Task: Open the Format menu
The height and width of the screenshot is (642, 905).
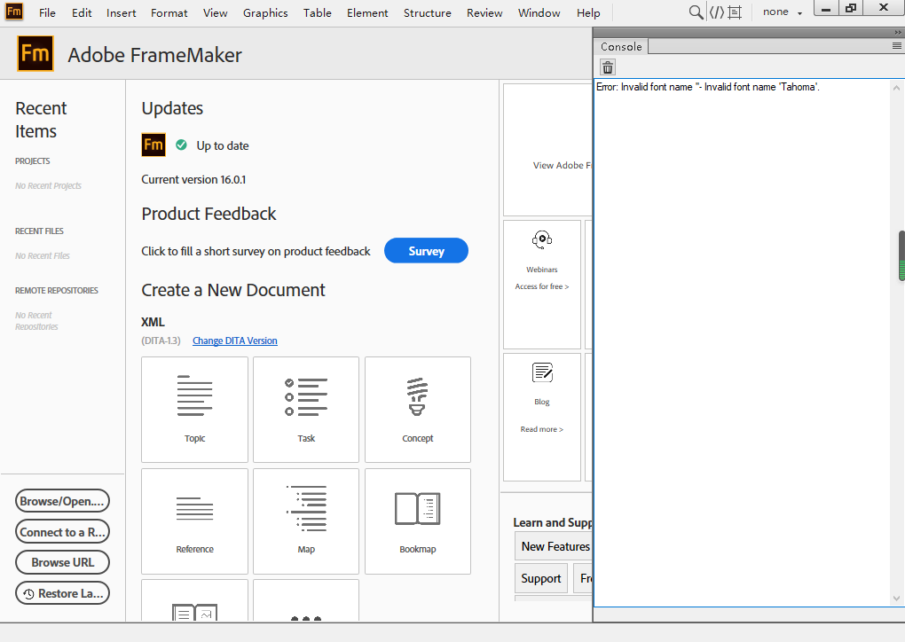Action: (x=169, y=12)
